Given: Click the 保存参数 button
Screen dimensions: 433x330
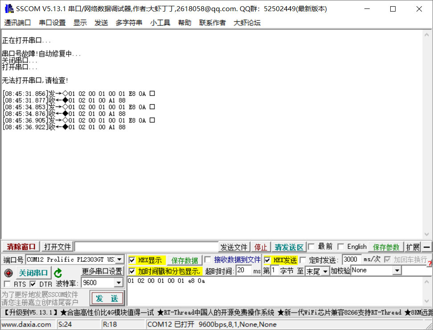Looking at the screenshot, I should point(386,247).
